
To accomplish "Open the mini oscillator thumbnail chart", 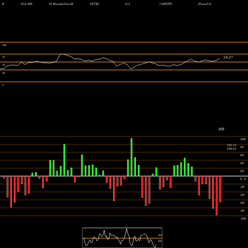I will tap(123, 238).
